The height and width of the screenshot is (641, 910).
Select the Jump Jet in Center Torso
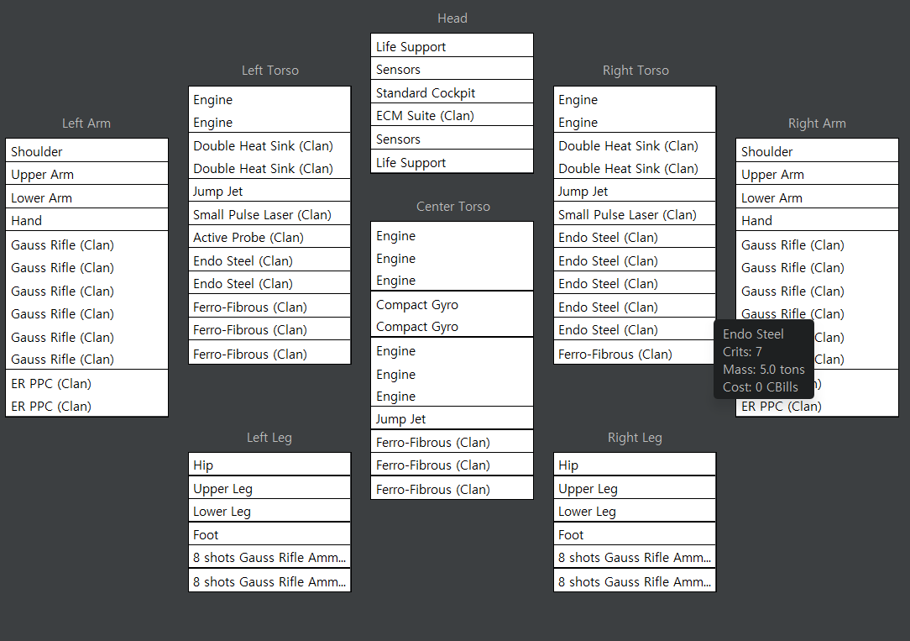pos(452,418)
